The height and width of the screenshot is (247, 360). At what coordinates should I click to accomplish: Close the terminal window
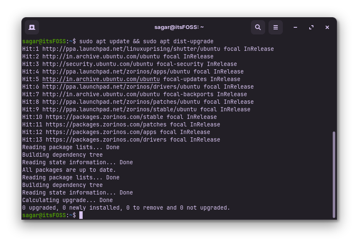(x=327, y=27)
